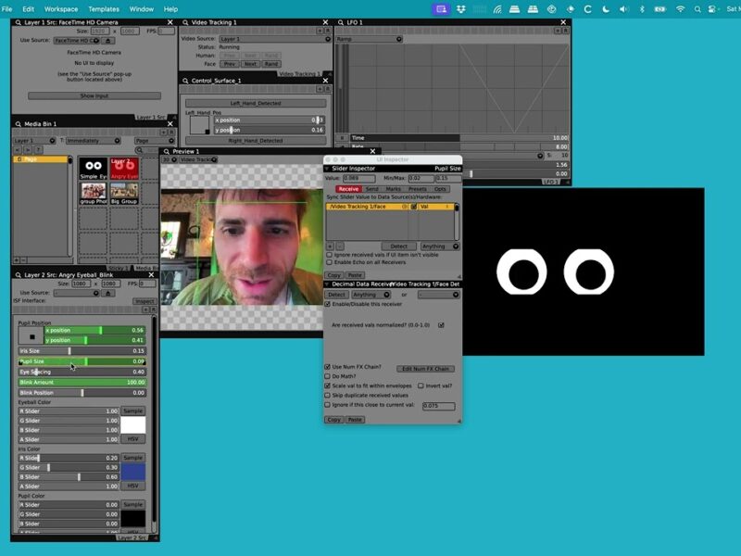
Task: Click the blue Iris Color swatch
Action: click(132, 472)
